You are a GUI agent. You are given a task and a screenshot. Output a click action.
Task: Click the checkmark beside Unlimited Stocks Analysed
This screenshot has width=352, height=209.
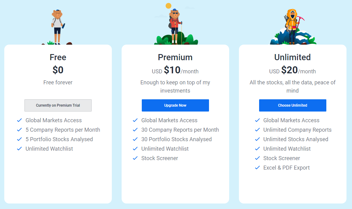pos(257,139)
